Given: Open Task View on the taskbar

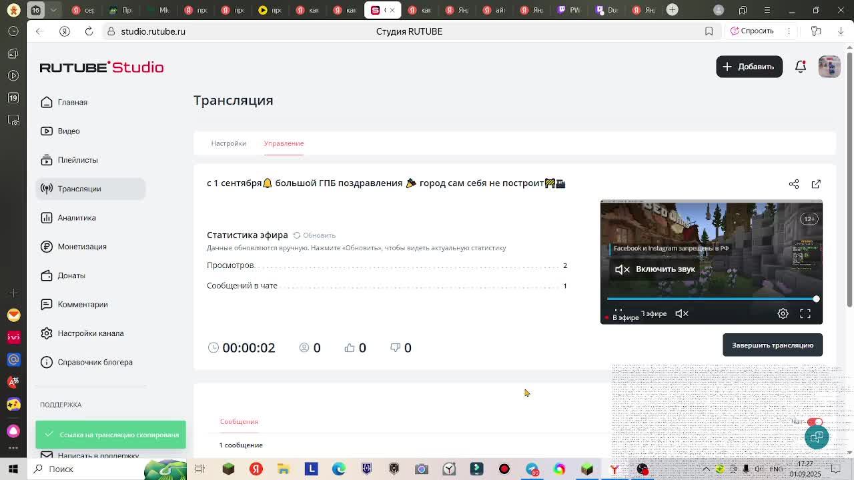Looking at the screenshot, I should pos(199,469).
